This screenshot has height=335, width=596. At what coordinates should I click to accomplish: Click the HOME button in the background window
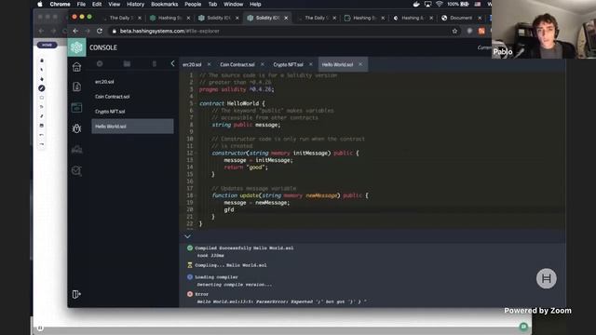coord(47,45)
